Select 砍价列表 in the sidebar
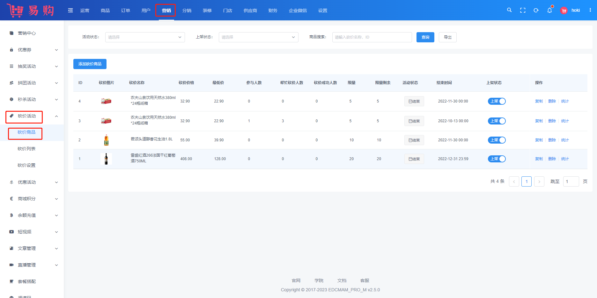Screen dimensions: 597x298 (26, 149)
